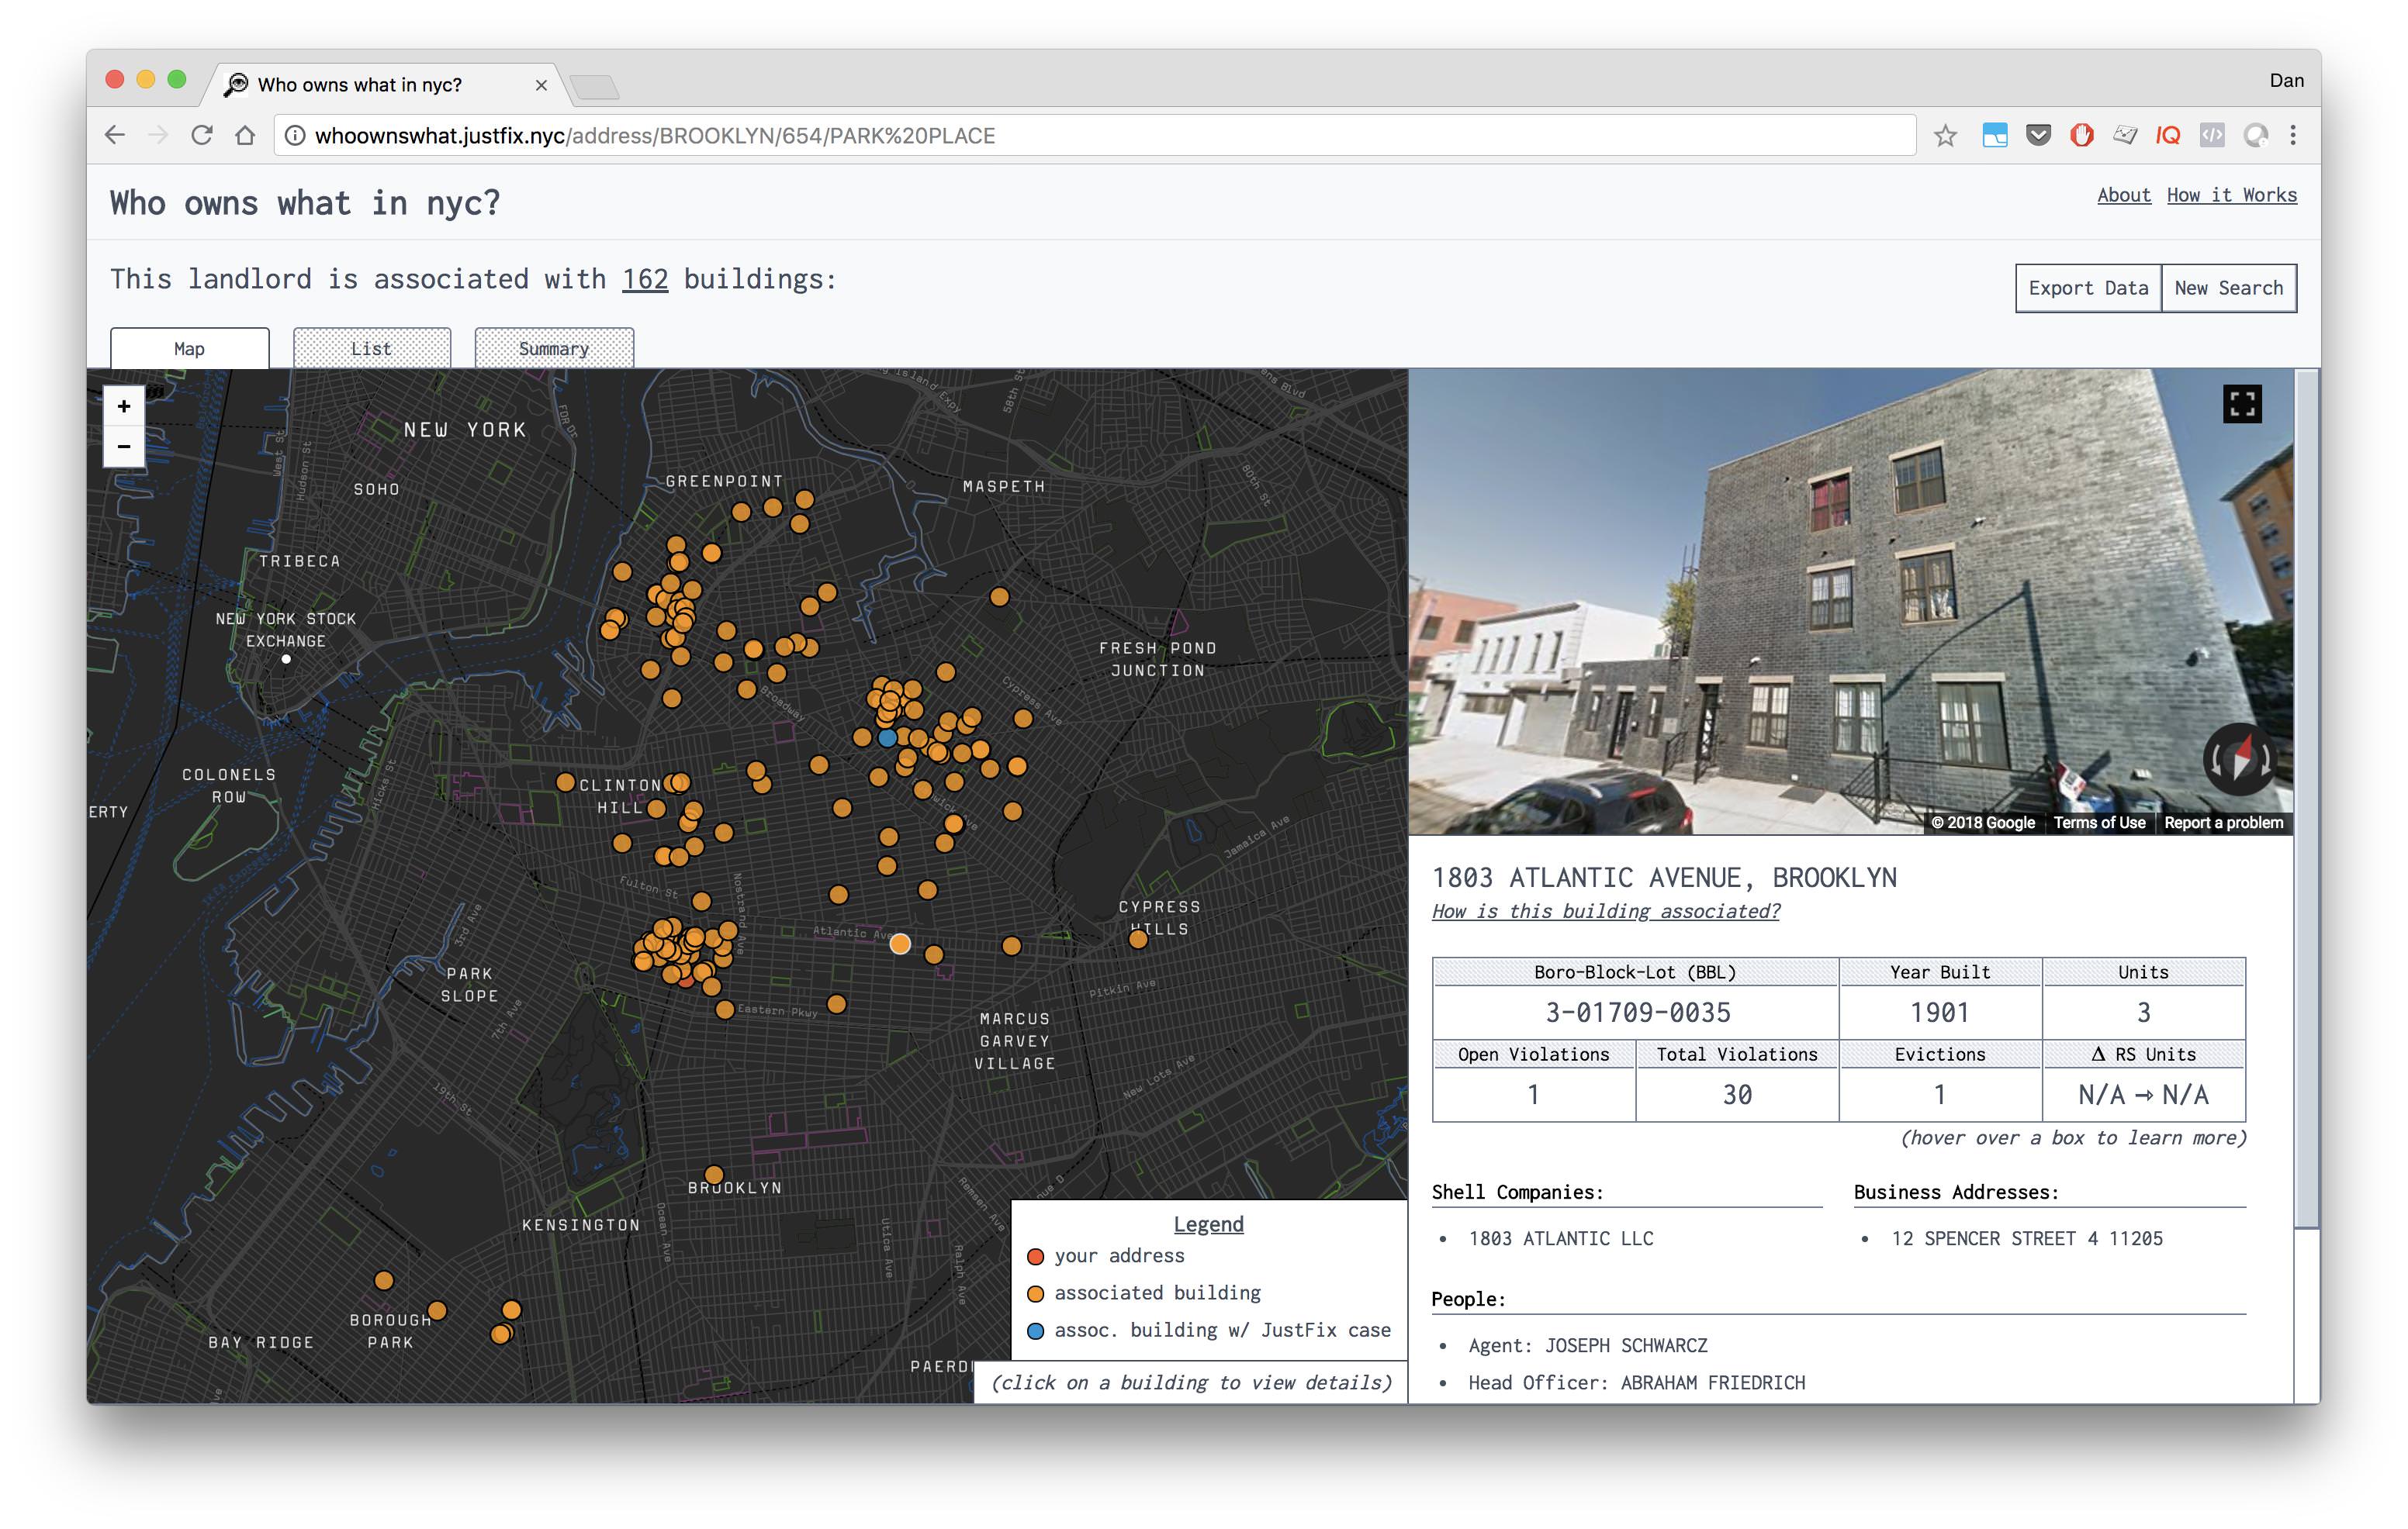Click the Export Data button

click(x=2088, y=288)
